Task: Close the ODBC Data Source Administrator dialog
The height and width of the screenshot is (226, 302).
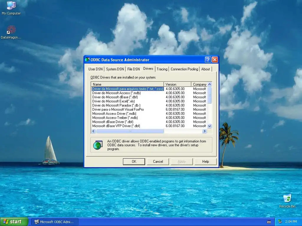Action: (215, 59)
